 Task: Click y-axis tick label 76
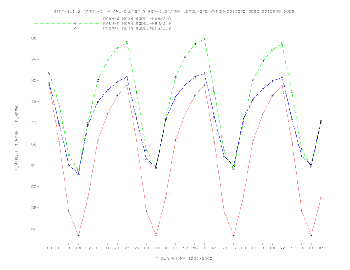pos(33,101)
